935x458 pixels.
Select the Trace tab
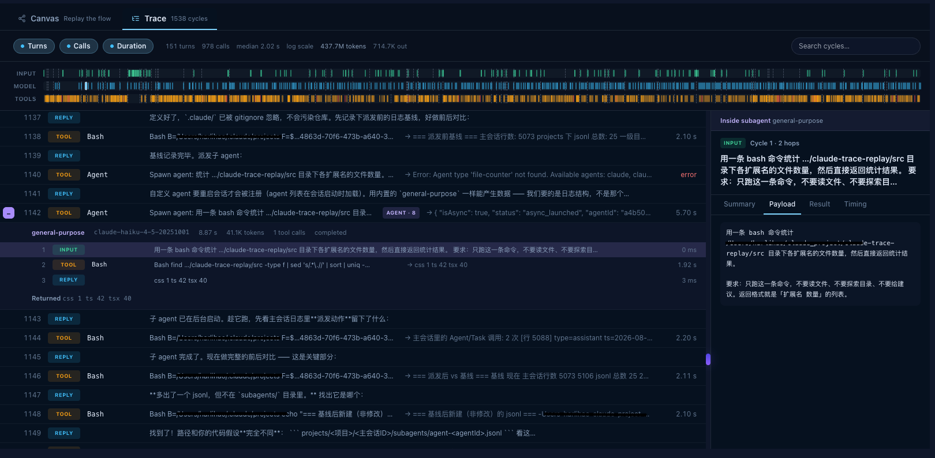170,18
